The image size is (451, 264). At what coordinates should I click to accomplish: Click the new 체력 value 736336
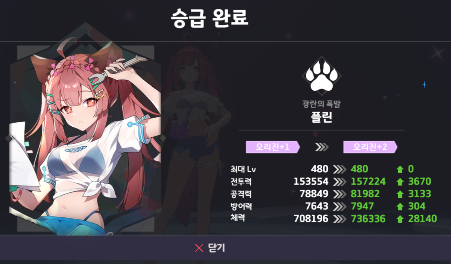[368, 219]
